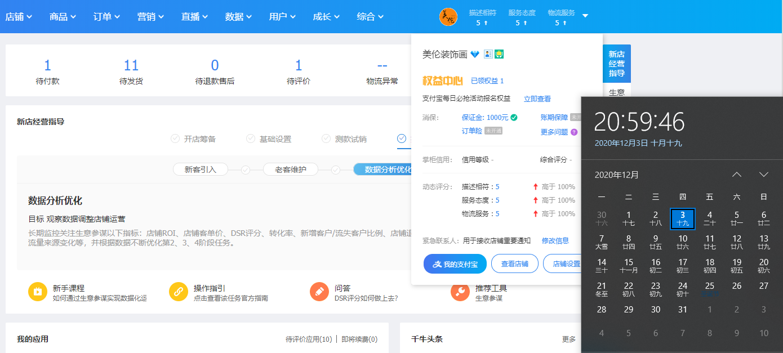
Task: Click 权益中心 heading
Action: click(x=443, y=81)
